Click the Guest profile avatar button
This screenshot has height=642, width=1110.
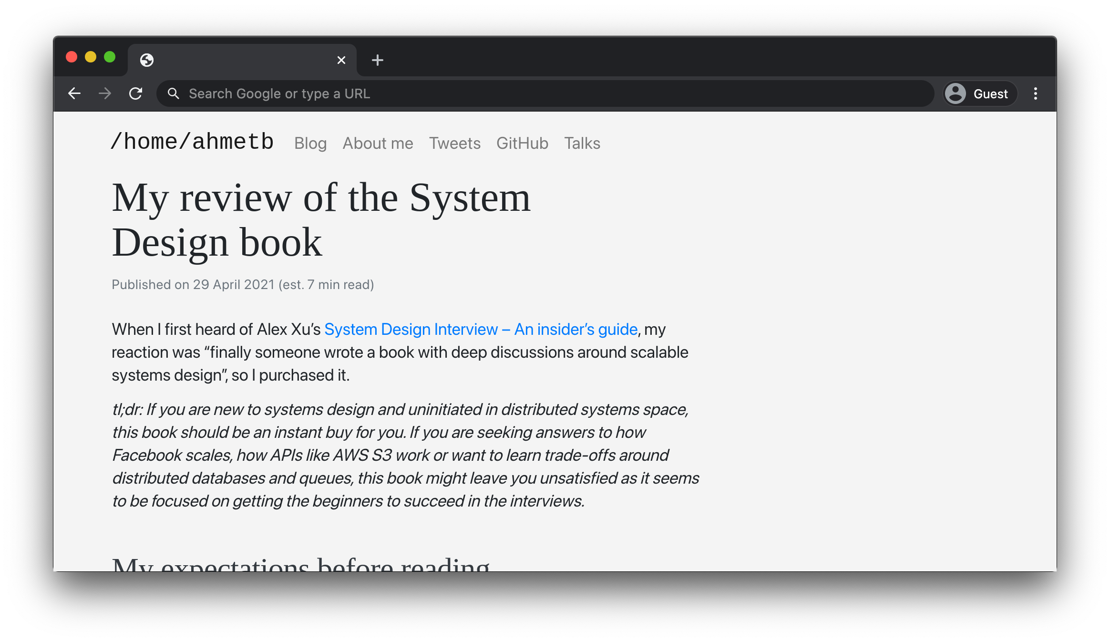(980, 93)
